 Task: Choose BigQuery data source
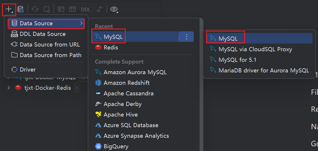[143, 146]
